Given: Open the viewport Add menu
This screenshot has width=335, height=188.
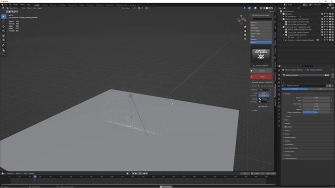Looking at the screenshot, I should pyautogui.click(x=35, y=8).
